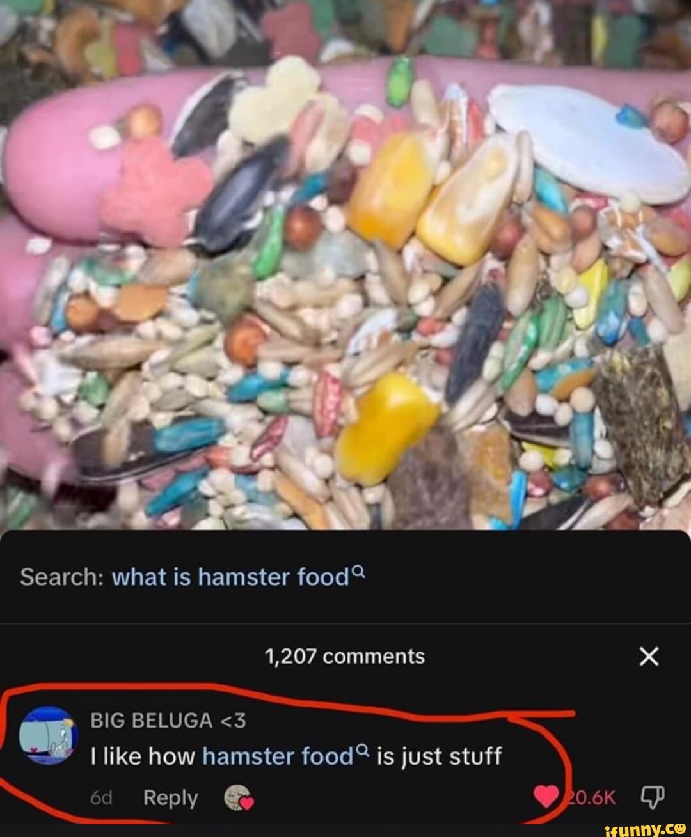The width and height of the screenshot is (691, 837).
Task: Open BIG BELUGA profile avatar
Action: point(48,736)
